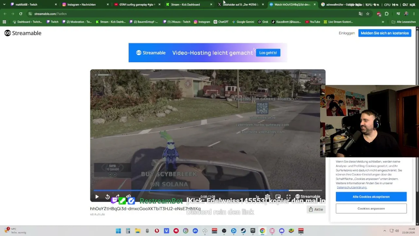
Task: Close the Stream - Kick Dashboard tab
Action: 211,5
